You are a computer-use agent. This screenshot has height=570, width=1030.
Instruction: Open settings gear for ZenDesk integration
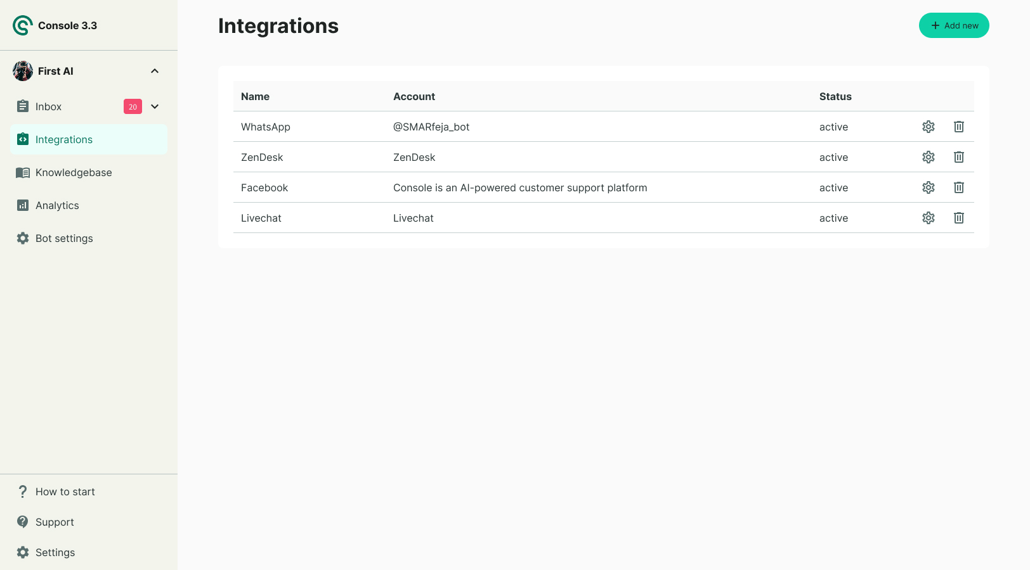click(x=929, y=157)
